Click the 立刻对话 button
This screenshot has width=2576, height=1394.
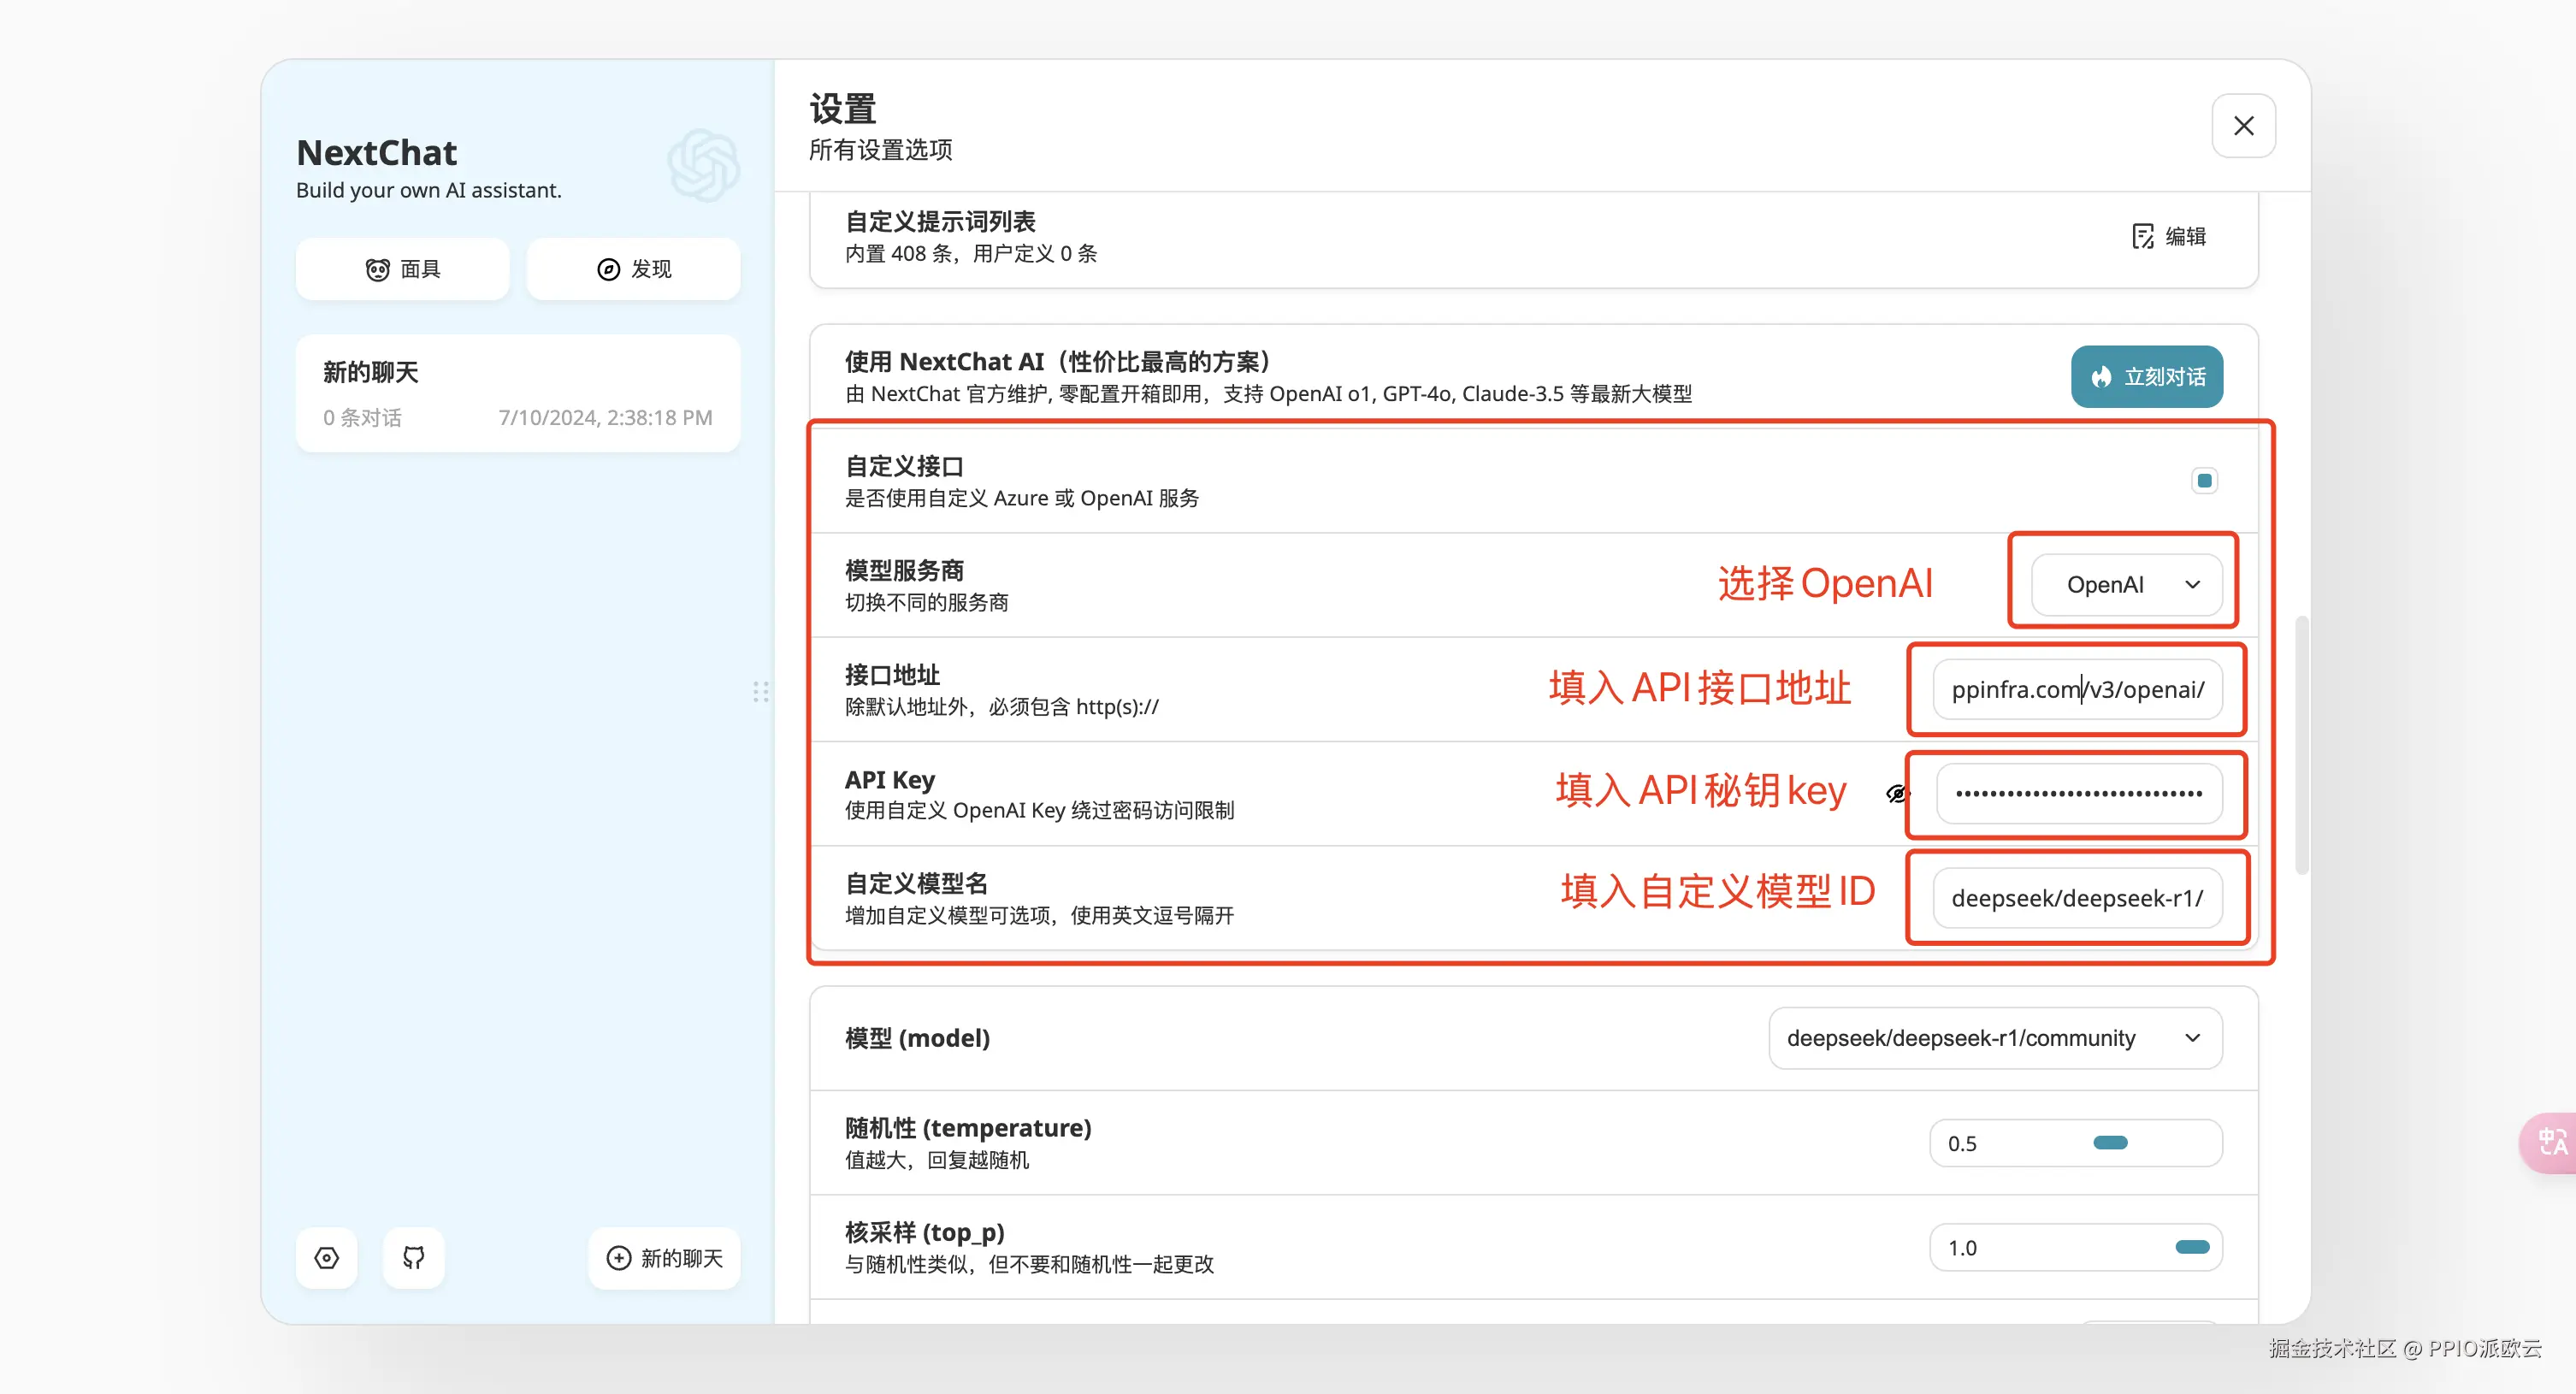[2146, 377]
